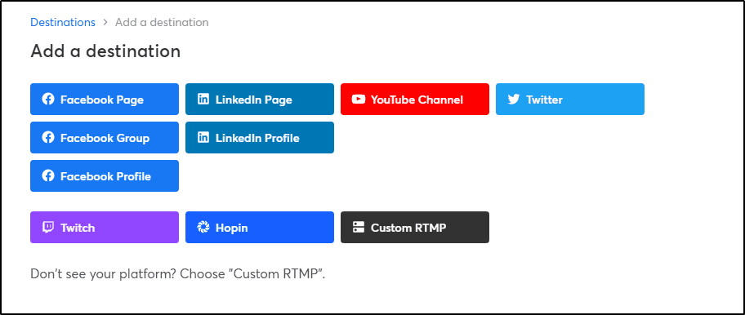
Task: Select the current 'Add a destination' breadcrumb item
Action: (x=162, y=22)
